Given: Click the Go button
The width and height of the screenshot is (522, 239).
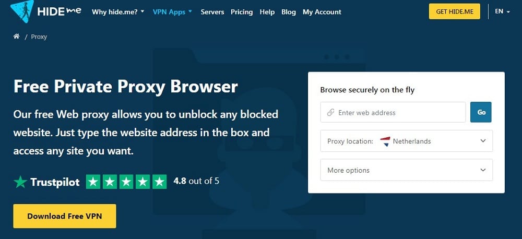Looking at the screenshot, I should [x=481, y=112].
